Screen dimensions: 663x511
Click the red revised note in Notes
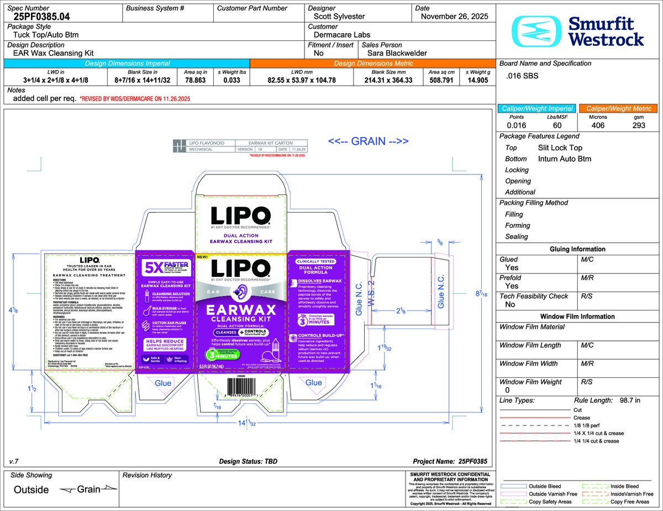pos(135,99)
